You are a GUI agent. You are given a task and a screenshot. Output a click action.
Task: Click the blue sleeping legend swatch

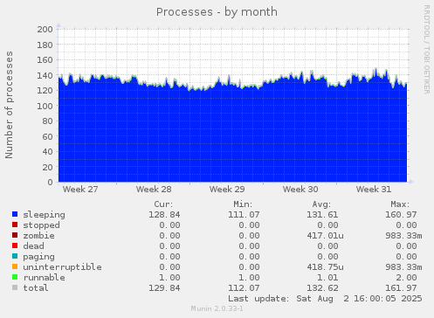[x=15, y=214]
